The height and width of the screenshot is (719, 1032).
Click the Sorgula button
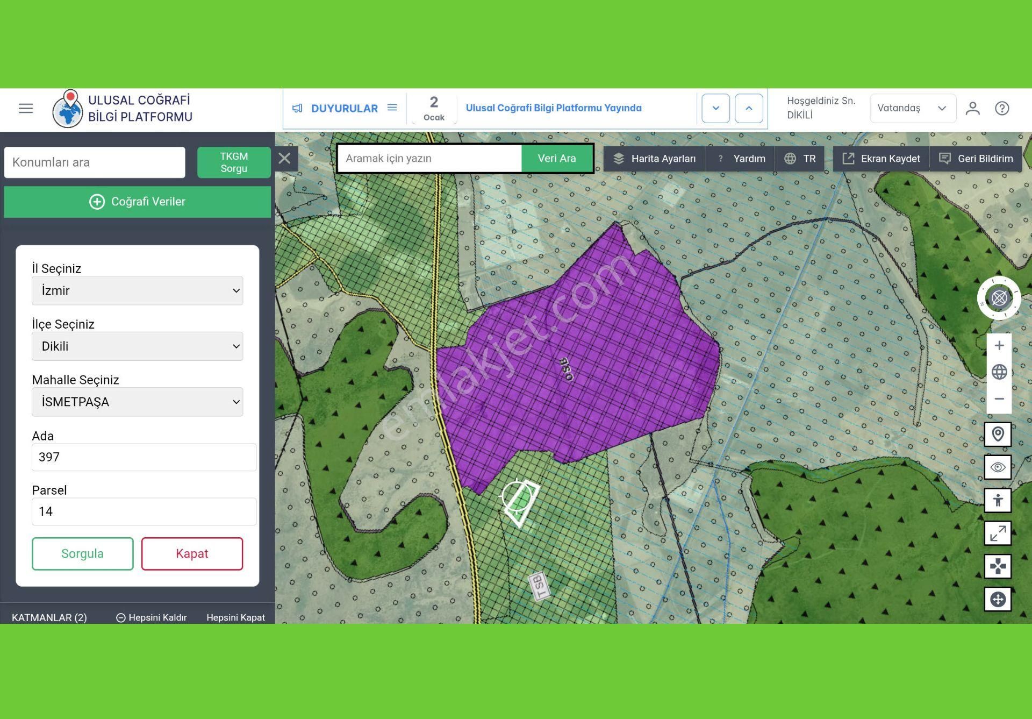coord(82,553)
